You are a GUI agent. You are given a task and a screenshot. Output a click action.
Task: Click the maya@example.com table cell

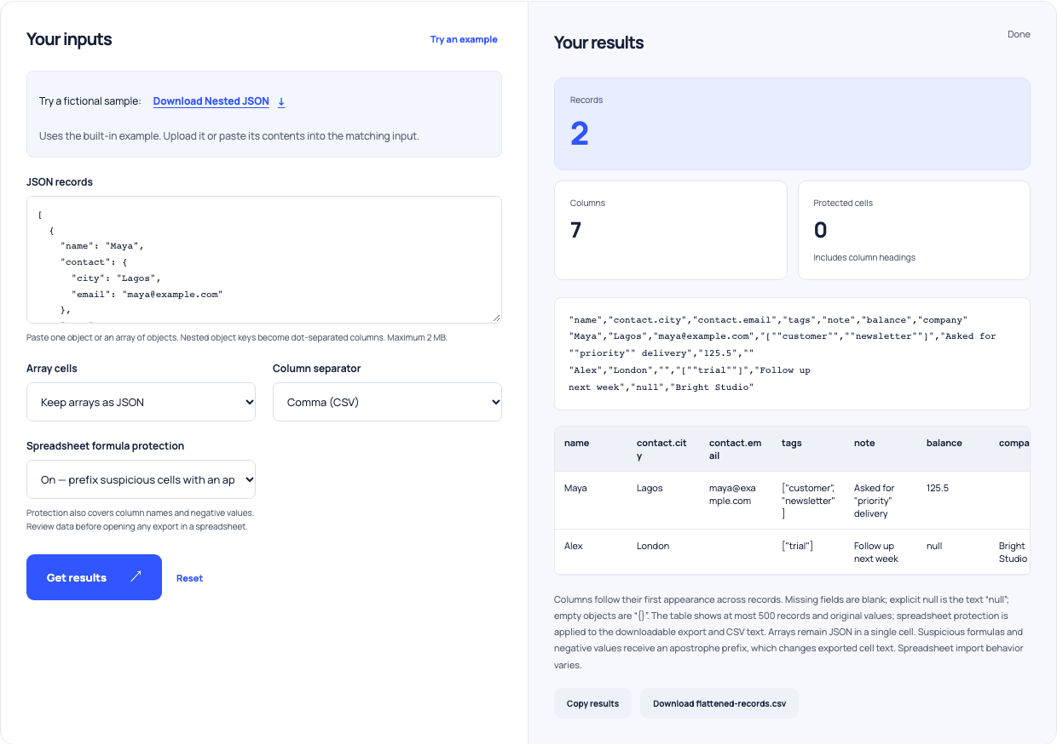[736, 501]
